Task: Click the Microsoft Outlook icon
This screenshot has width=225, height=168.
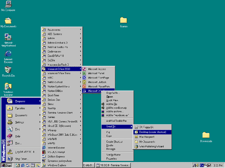Action: click(x=84, y=82)
